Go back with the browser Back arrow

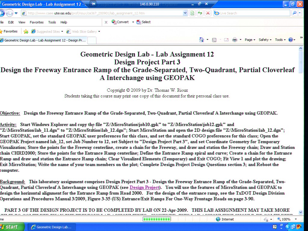coord(2,13)
